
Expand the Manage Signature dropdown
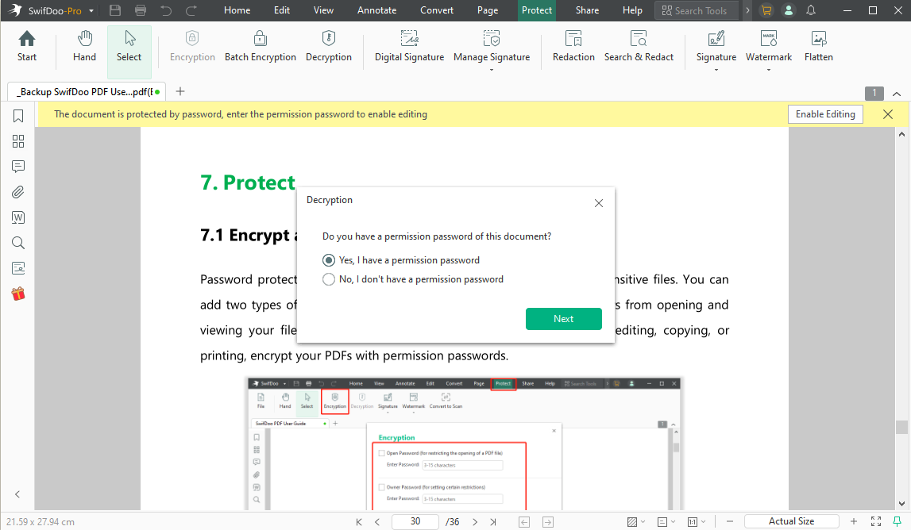pyautogui.click(x=491, y=70)
